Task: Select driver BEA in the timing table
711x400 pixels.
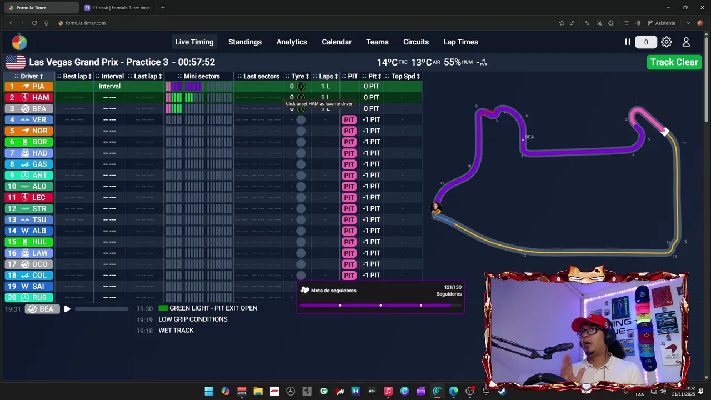Action: [29, 108]
